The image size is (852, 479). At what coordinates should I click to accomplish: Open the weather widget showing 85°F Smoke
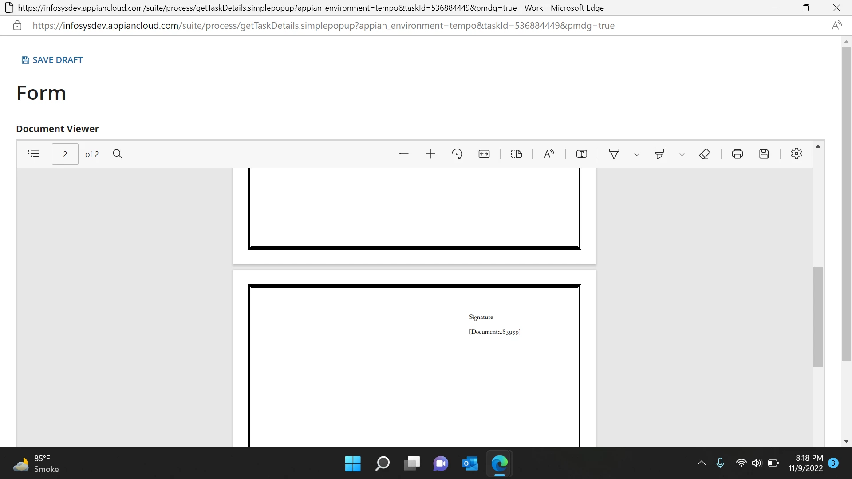point(36,463)
